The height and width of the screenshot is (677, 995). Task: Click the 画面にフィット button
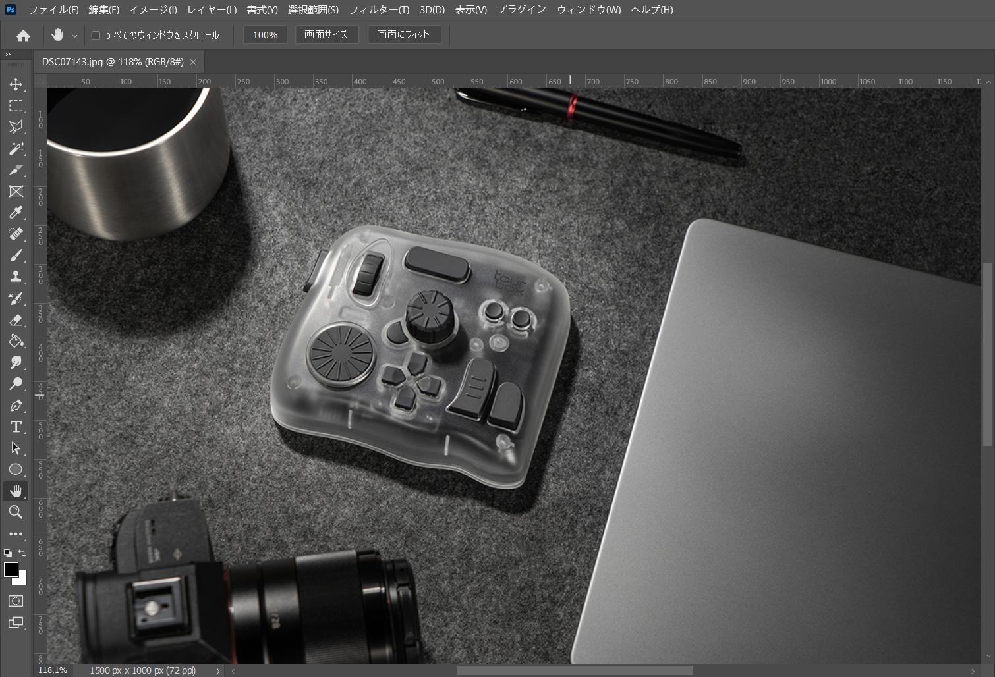pyautogui.click(x=405, y=34)
